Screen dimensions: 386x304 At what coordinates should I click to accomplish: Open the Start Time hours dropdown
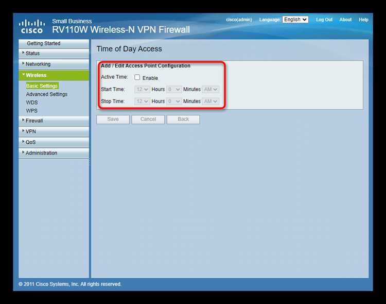(142, 89)
